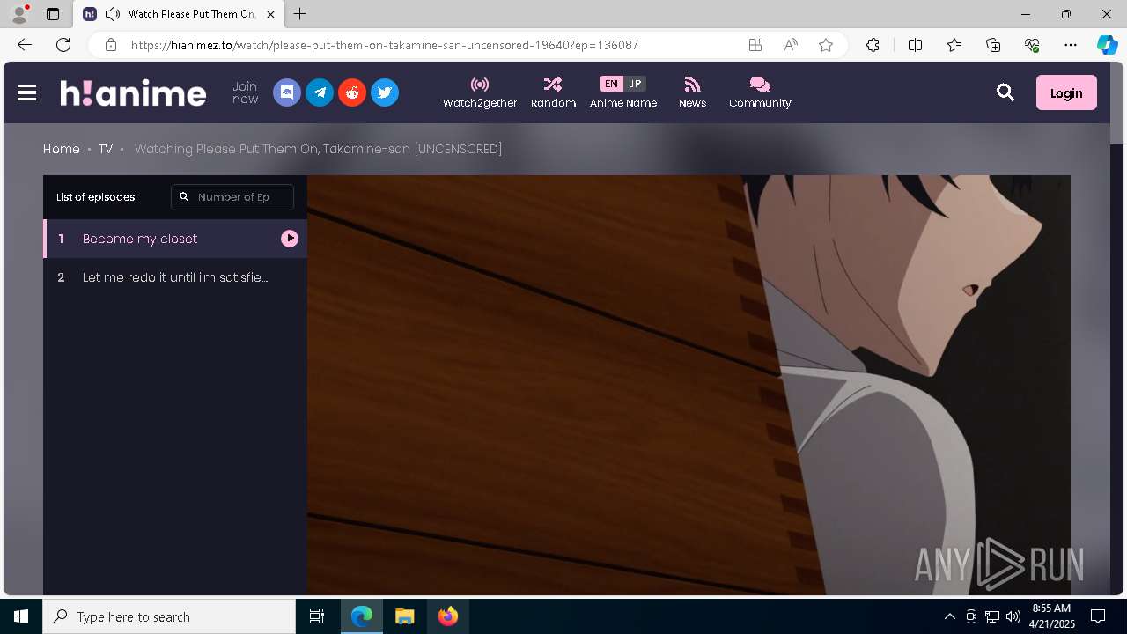The height and width of the screenshot is (634, 1127).
Task: Open the Telegram join icon
Action: click(320, 92)
